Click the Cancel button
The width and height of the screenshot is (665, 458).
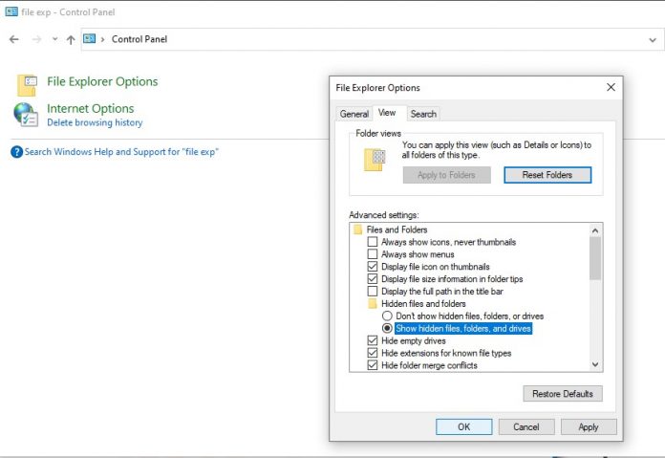pos(526,427)
